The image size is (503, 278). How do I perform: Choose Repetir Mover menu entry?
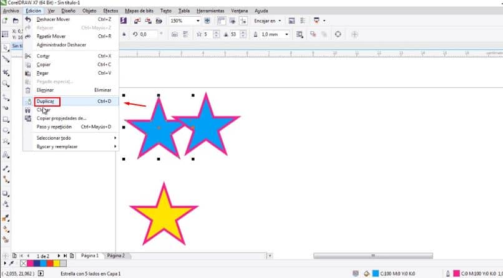[71, 36]
